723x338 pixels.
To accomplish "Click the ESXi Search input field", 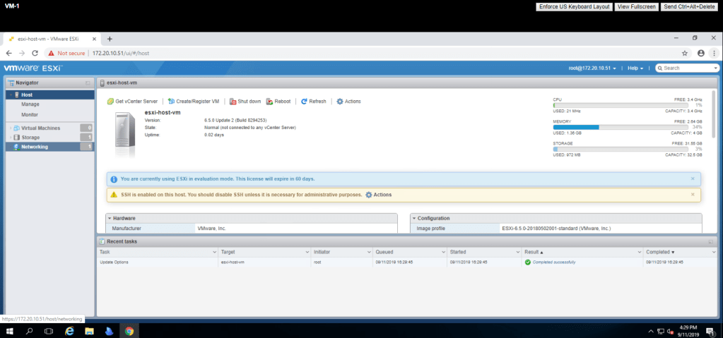I will (689, 68).
